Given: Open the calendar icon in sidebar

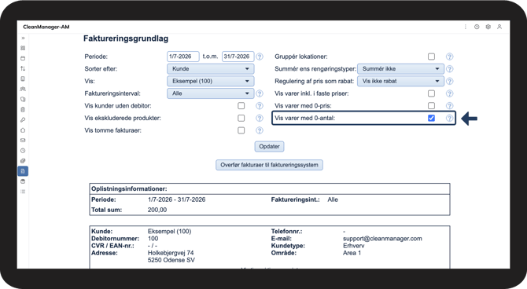Looking at the screenshot, I should point(23,58).
